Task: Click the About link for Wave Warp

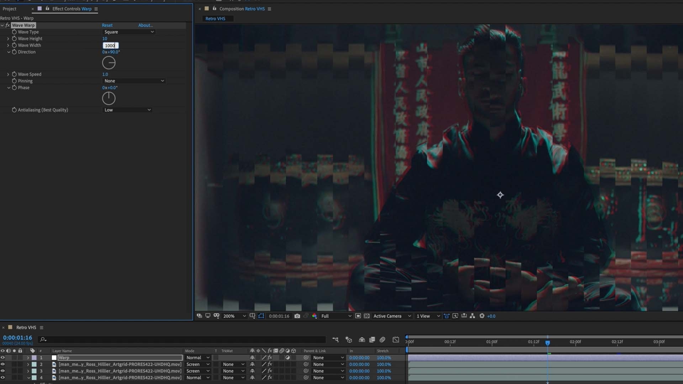Action: tap(145, 25)
